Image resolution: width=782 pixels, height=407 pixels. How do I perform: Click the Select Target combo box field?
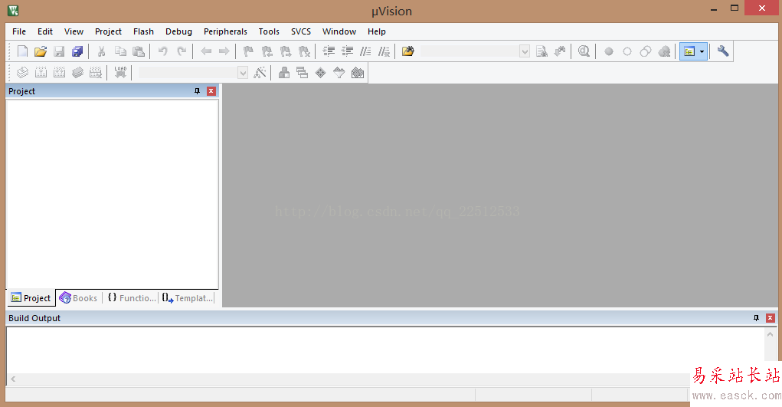tap(188, 72)
